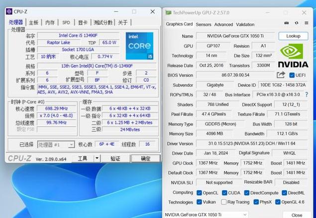Click the GPU-Z screenshot camera icon
Image resolution: width=316 pixels, height=218 pixels.
pos(286,23)
